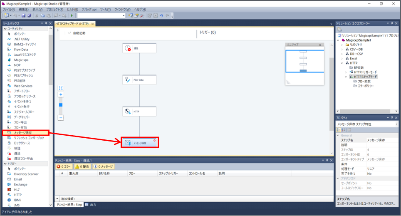This screenshot has width=401, height=216.
Task: Click the fit-to-screen icon above zoom slider
Action: pyautogui.click(x=61, y=88)
